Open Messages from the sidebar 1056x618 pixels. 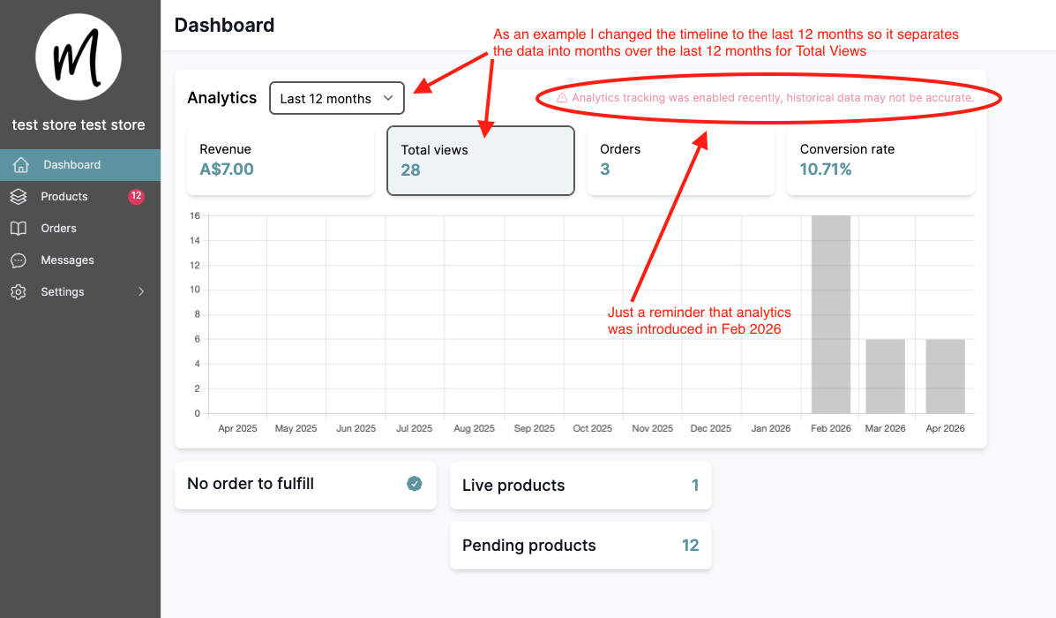tap(67, 260)
